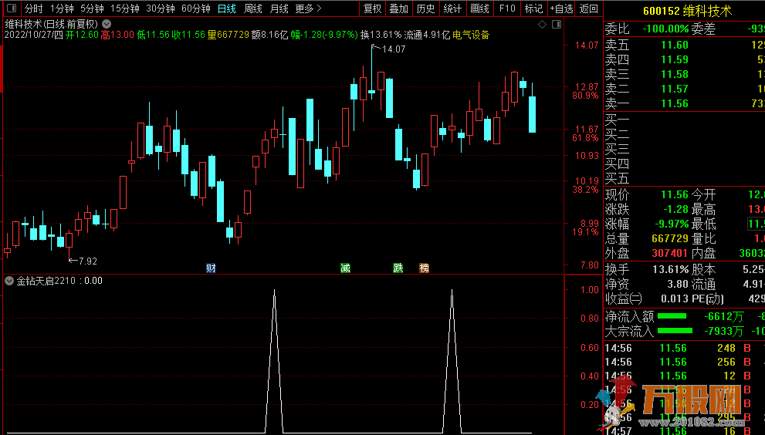Select the 周线 weekly period tab
Screen dimensions: 765x435
click(x=252, y=9)
